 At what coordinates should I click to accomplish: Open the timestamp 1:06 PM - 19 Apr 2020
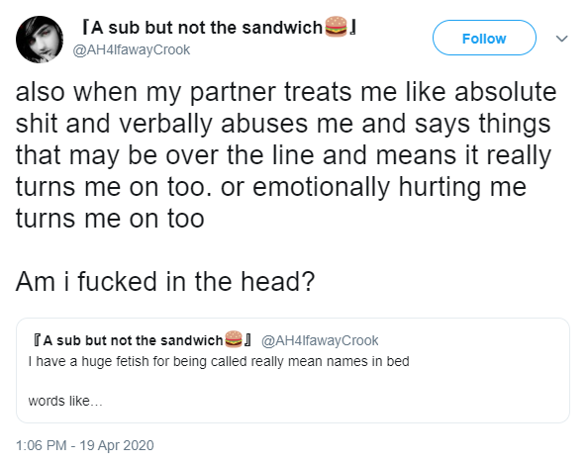[x=85, y=445]
